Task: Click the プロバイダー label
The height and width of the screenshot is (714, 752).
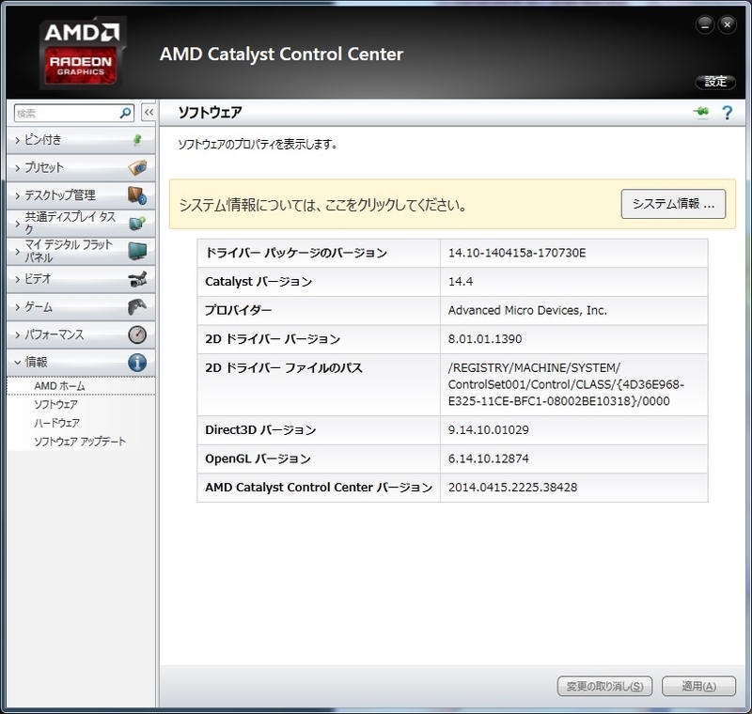Action: click(x=239, y=311)
